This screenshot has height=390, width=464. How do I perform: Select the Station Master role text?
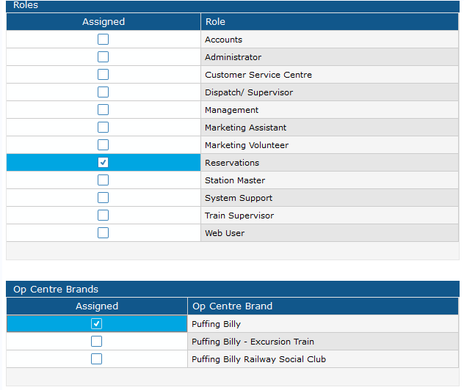click(235, 180)
